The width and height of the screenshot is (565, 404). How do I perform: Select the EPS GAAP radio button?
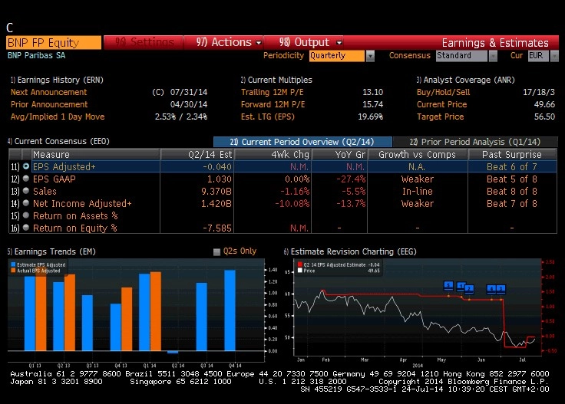pos(26,179)
